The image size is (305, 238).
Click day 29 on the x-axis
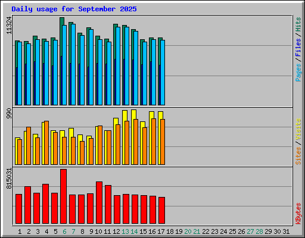pyautogui.click(x=268, y=231)
